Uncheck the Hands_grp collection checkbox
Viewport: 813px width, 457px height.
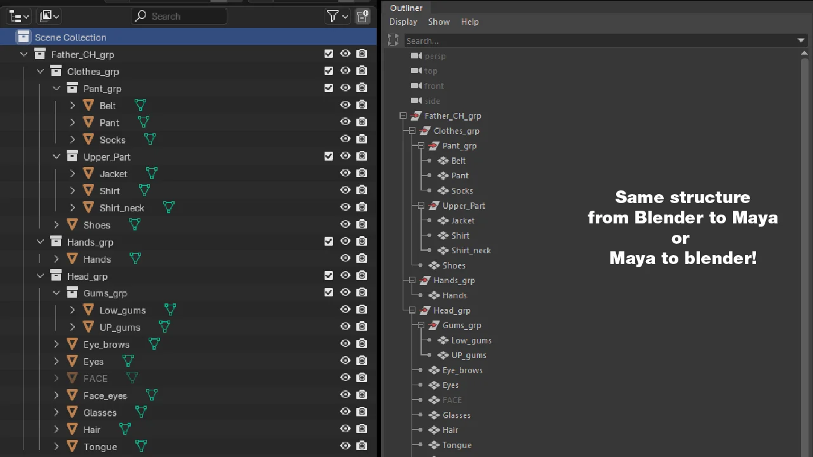point(328,241)
